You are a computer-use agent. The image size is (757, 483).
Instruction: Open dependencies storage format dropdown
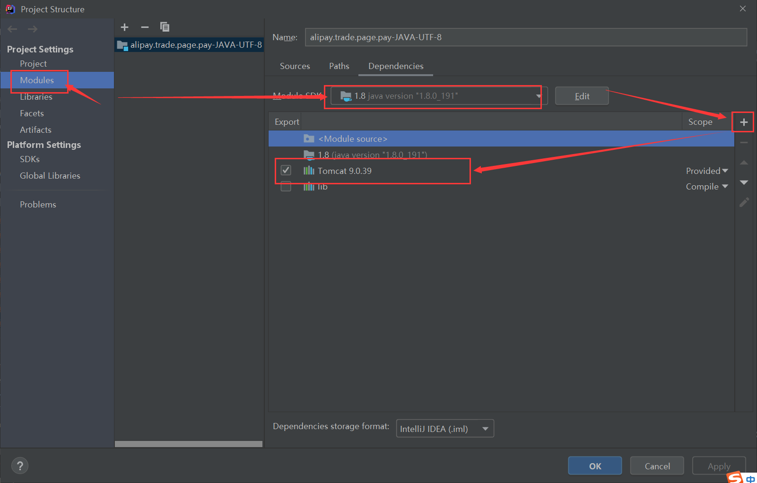click(445, 429)
